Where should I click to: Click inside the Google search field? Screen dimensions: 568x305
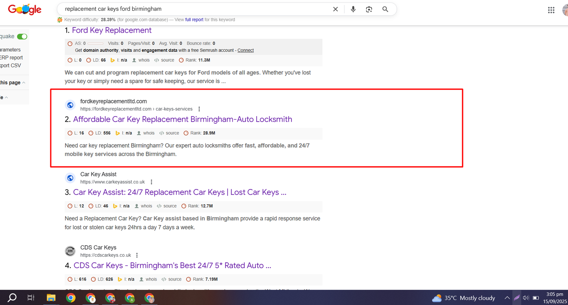pos(195,9)
